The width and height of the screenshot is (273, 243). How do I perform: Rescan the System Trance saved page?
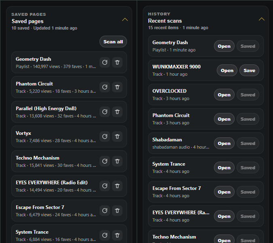105,235
